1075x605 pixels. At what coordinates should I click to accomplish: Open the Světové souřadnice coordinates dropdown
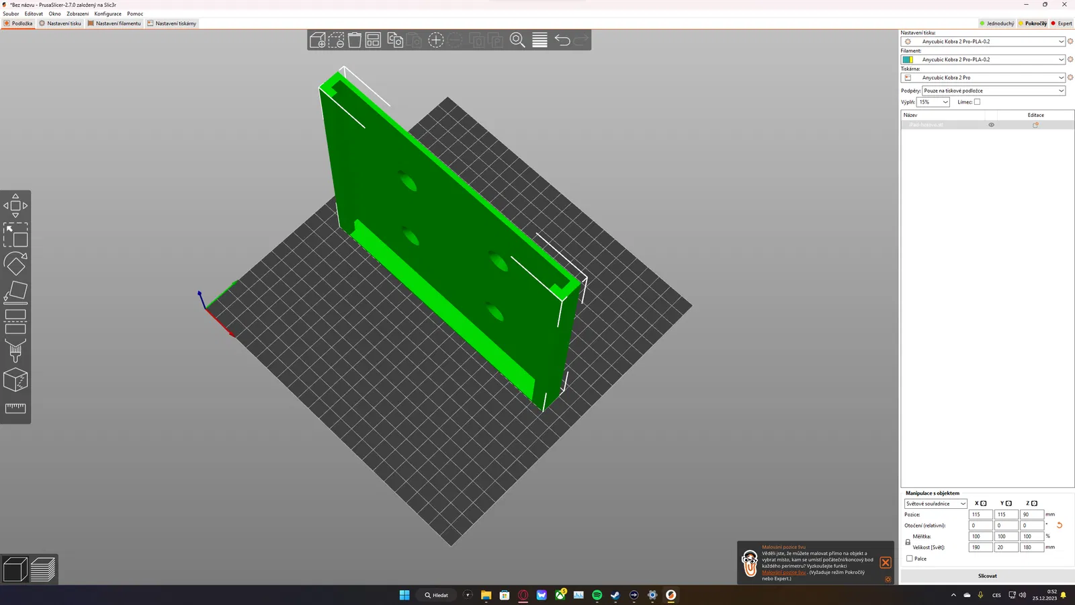point(935,503)
